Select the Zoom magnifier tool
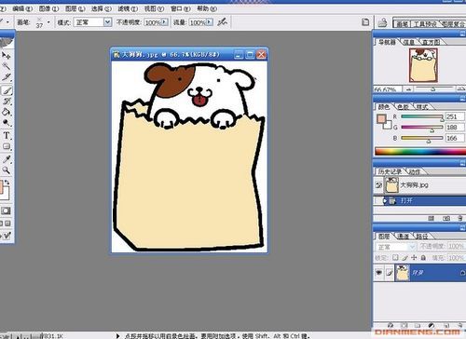This screenshot has width=466, height=339. coord(7,170)
